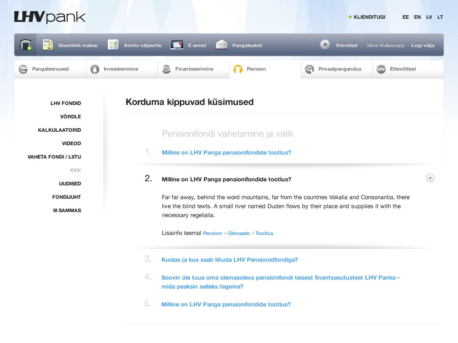Image resolution: width=458 pixels, height=343 pixels.
Task: Follow the Tootlus breadcrumb link
Action: 264,233
